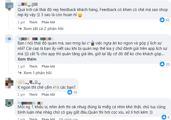
Task: Like the comment ending with "Xem thêm" via "Thích"
Action: (33, 66)
